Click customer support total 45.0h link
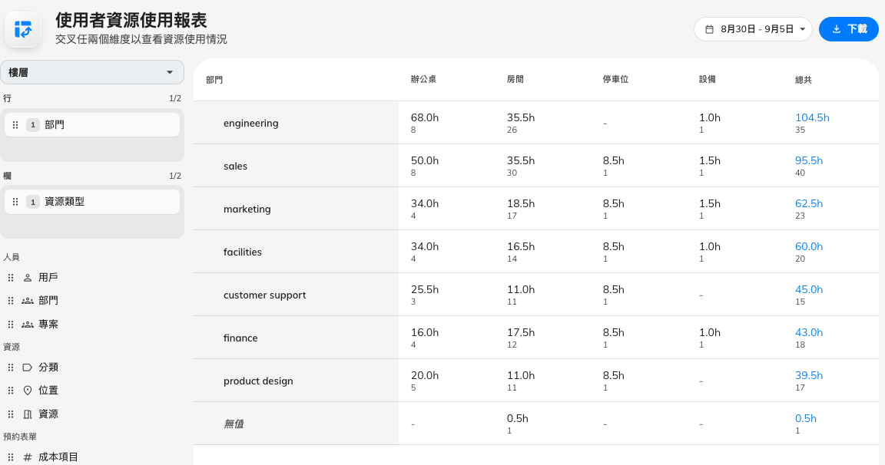The height and width of the screenshot is (465, 885). click(809, 289)
